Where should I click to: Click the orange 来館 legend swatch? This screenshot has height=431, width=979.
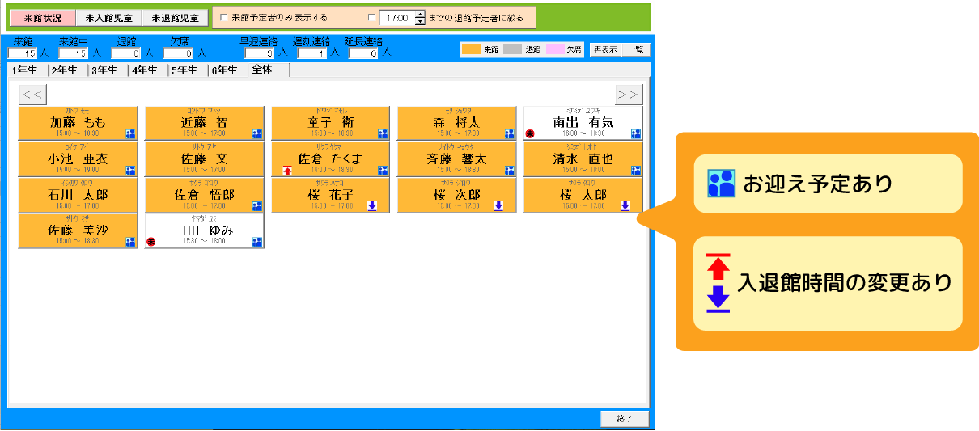coord(471,49)
